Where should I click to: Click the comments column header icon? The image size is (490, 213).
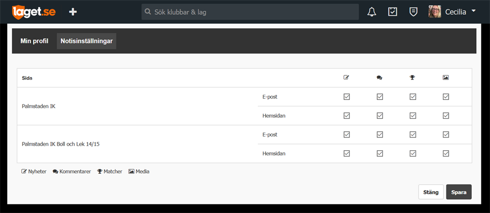click(x=379, y=77)
